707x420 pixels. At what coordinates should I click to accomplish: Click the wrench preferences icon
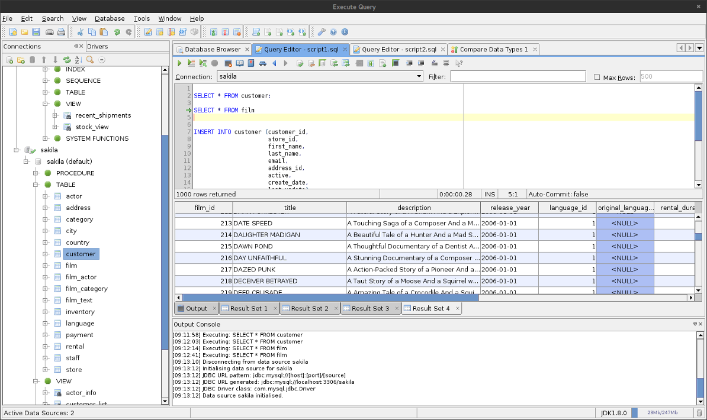click(322, 32)
